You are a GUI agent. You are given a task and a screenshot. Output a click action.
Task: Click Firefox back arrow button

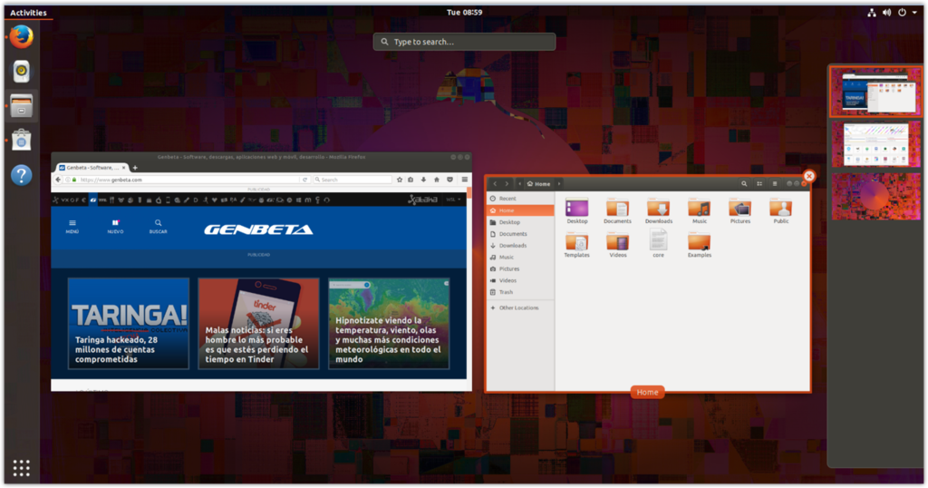pyautogui.click(x=58, y=180)
